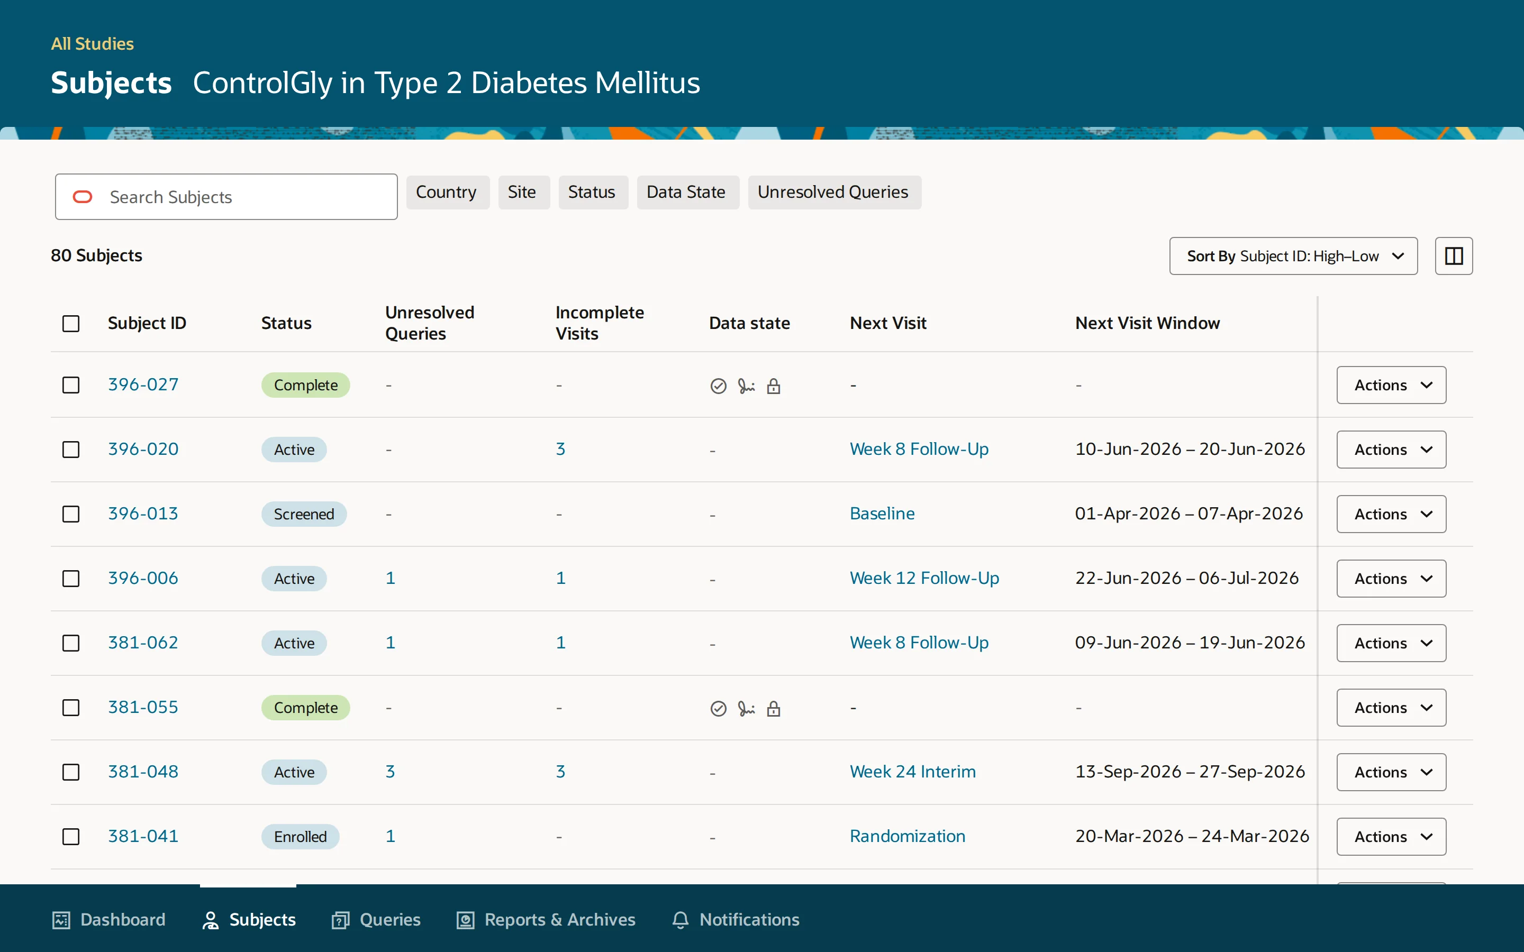Open subject 396-020 link
The height and width of the screenshot is (952, 1524).
pyautogui.click(x=143, y=450)
